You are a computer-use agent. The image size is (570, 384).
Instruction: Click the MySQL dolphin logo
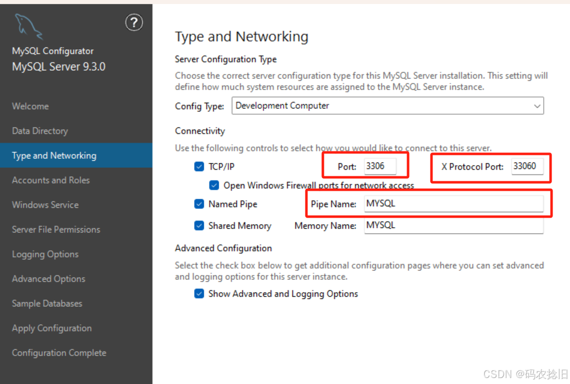point(29,26)
